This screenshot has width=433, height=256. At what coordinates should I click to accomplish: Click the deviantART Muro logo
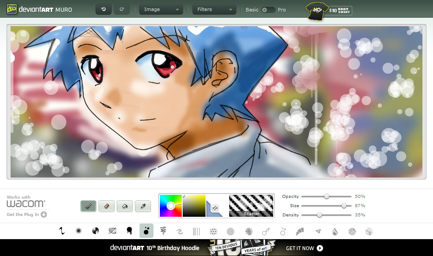coord(39,9)
